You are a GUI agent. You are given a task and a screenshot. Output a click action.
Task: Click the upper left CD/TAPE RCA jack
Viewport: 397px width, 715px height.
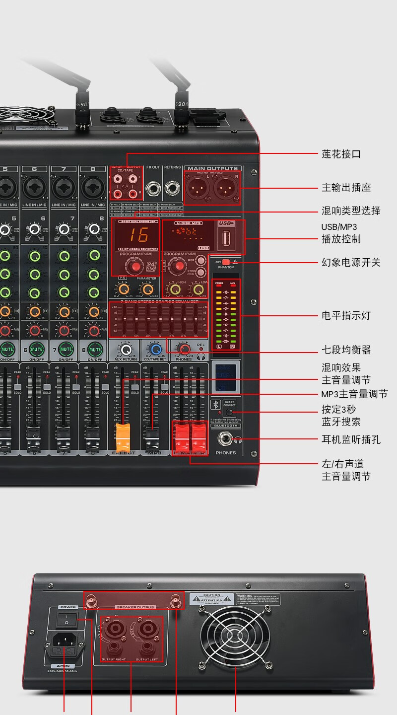coord(118,178)
